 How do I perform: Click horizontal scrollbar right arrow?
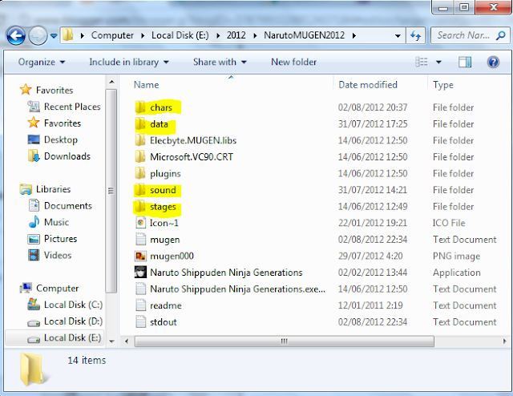point(504,341)
